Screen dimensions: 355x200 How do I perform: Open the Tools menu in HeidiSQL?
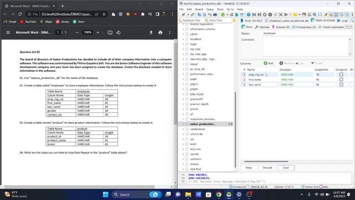220,9
